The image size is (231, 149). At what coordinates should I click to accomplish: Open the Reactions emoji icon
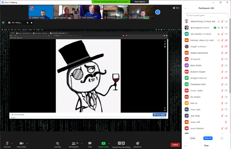click(x=138, y=143)
